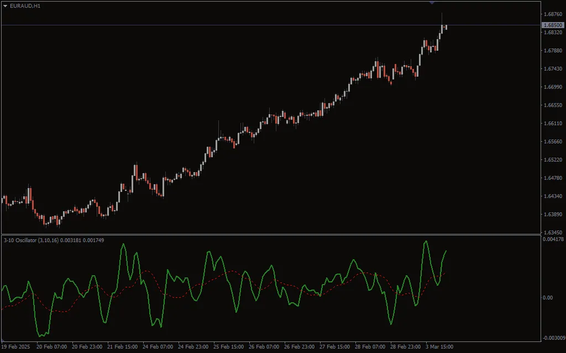Open the dropdown arrow beside EURAUD,H1
Viewport: 566px width, 353px height.
pyautogui.click(x=5, y=6)
